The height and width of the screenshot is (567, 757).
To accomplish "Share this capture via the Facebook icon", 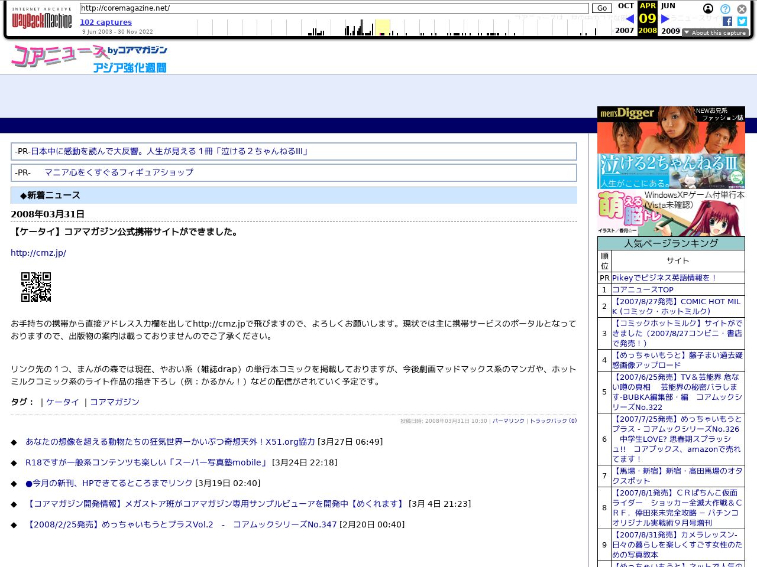I will pyautogui.click(x=727, y=21).
